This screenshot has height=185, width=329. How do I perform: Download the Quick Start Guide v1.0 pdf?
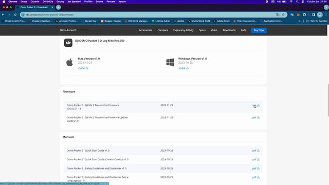coord(256,151)
